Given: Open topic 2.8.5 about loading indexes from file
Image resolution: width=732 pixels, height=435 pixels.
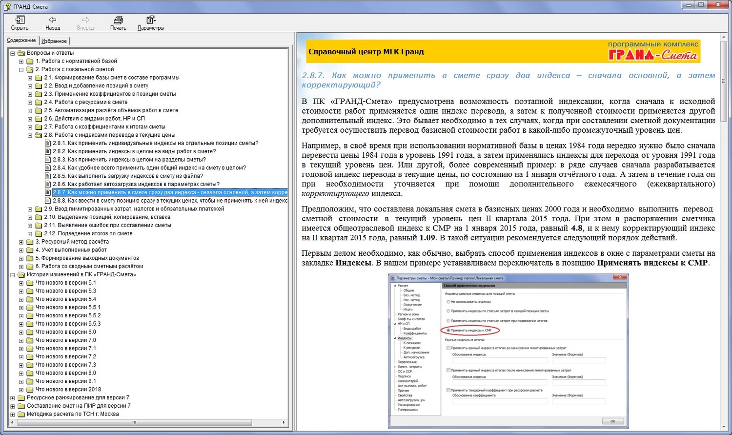Looking at the screenshot, I should (x=135, y=176).
